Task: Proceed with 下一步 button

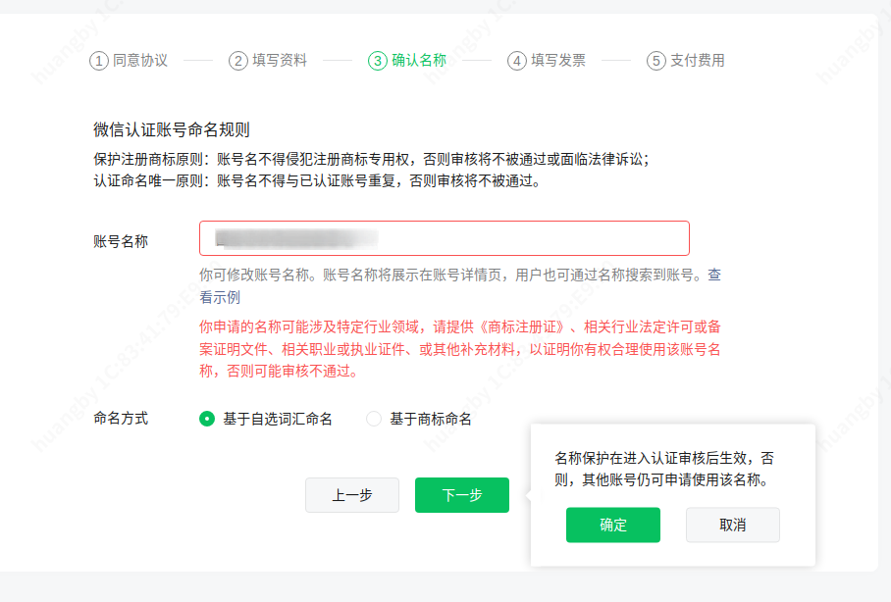Action: tap(462, 495)
